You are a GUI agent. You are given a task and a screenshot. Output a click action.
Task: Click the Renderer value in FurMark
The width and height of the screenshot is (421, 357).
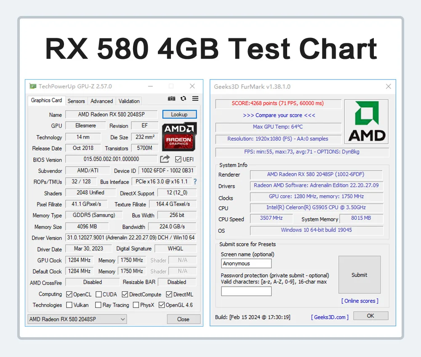pyautogui.click(x=316, y=174)
